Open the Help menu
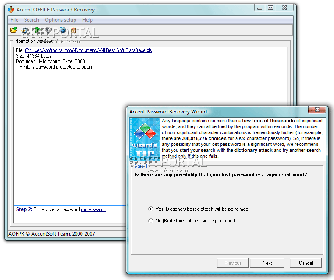The width and height of the screenshot is (334, 280). pyautogui.click(x=87, y=20)
